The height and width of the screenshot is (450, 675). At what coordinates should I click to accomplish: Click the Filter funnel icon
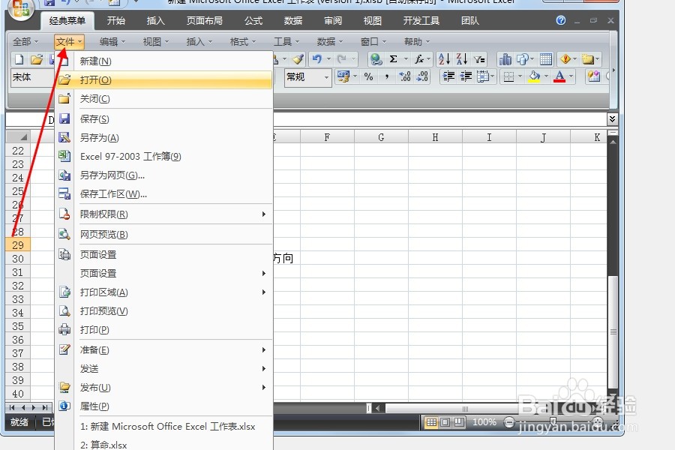coord(479,59)
